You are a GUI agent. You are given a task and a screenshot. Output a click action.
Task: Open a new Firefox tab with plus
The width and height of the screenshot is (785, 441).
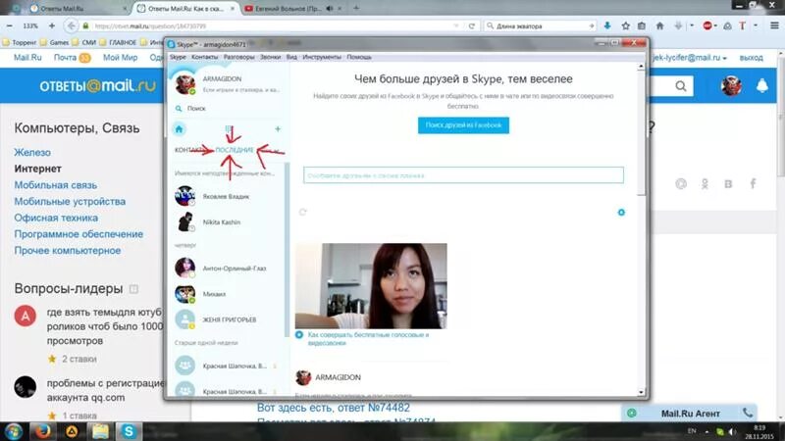[356, 8]
